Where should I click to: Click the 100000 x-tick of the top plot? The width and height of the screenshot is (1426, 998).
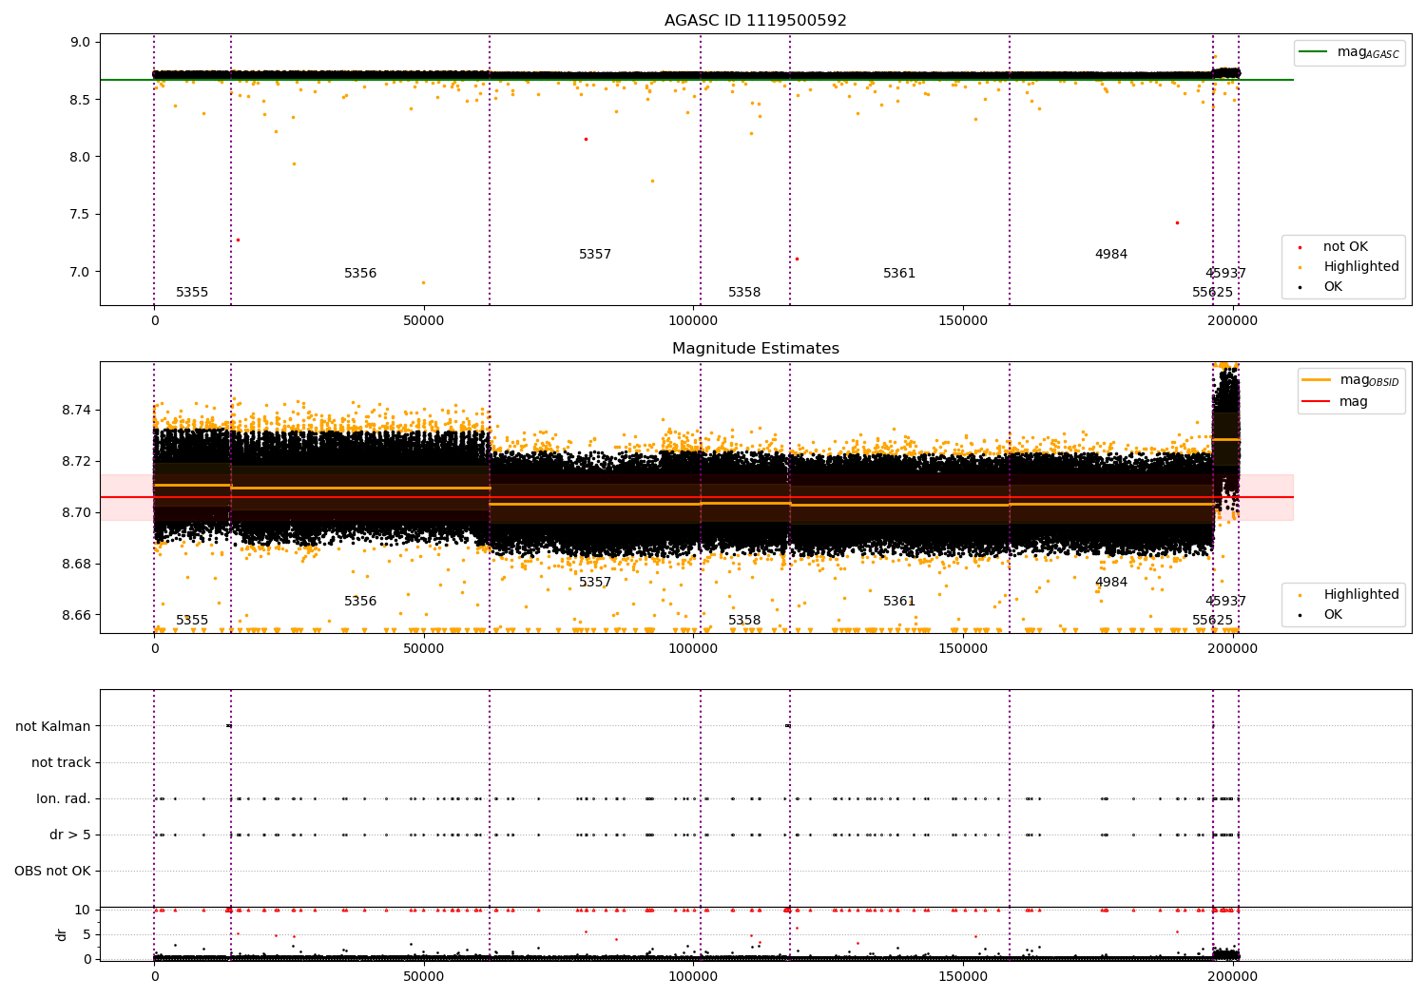tap(694, 321)
